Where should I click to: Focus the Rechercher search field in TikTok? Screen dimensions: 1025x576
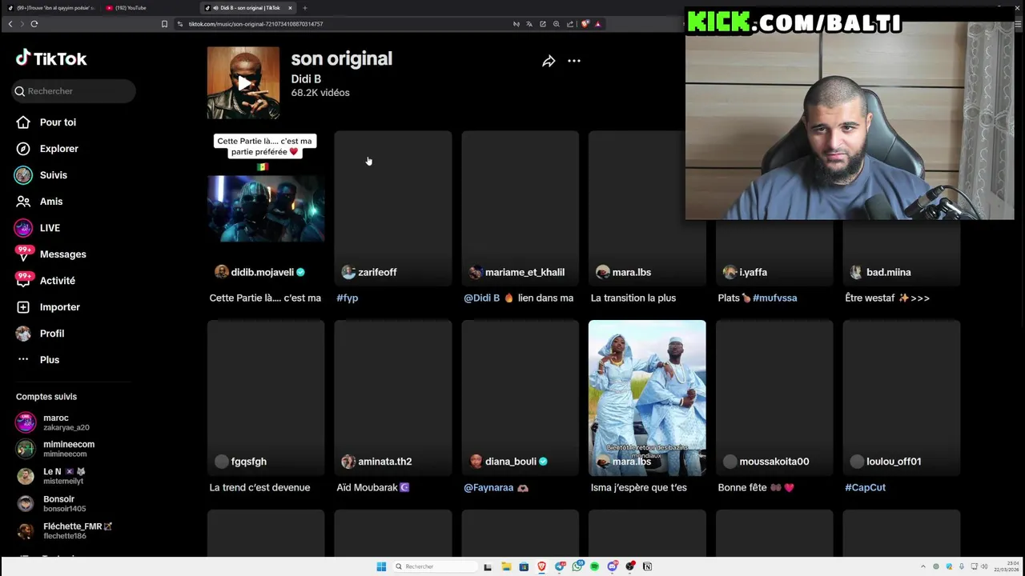point(74,91)
